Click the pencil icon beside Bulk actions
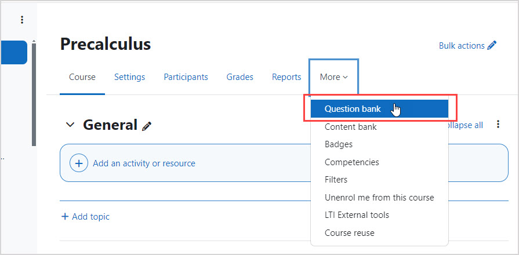The height and width of the screenshot is (255, 519). point(492,45)
